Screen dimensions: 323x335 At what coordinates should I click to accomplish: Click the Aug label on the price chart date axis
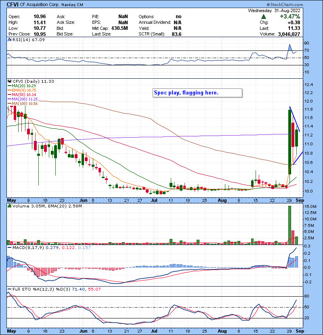point(222,201)
